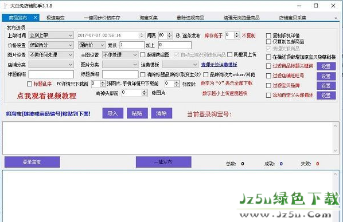Minimize the 大白兔店铺助手 window

tap(299, 6)
